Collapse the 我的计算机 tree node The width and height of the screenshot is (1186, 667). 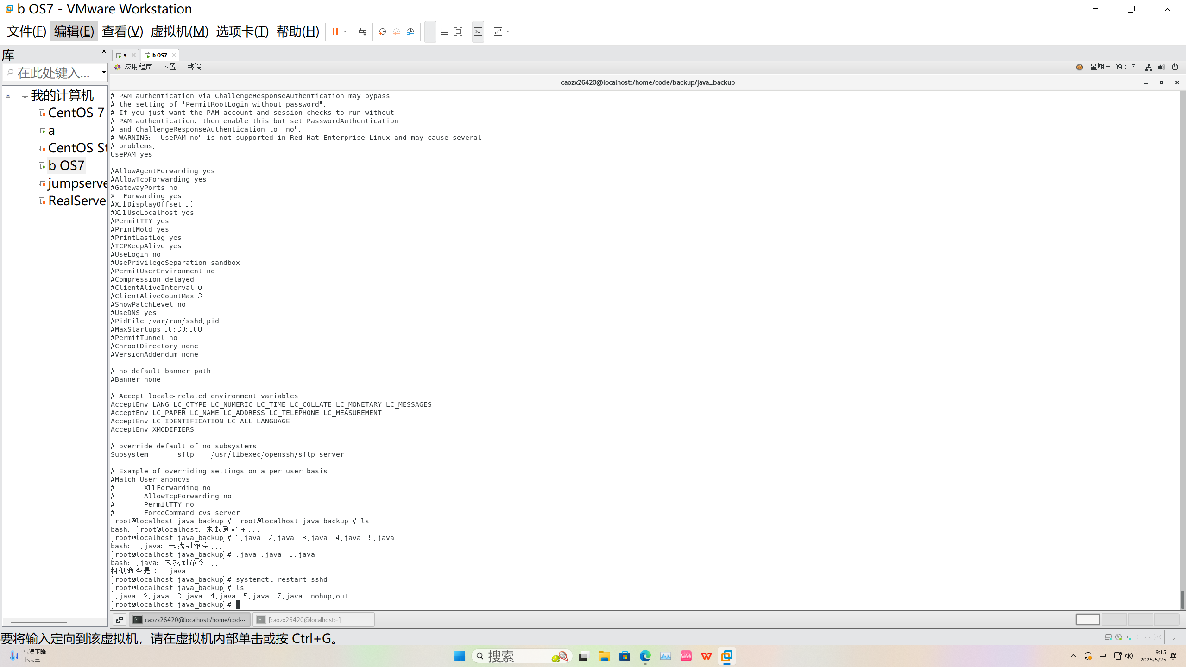pyautogui.click(x=8, y=95)
